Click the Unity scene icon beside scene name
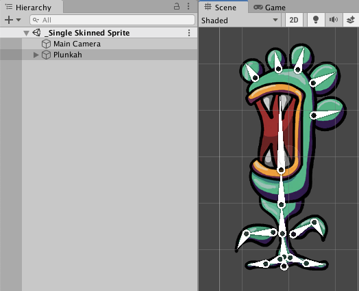 (x=36, y=33)
